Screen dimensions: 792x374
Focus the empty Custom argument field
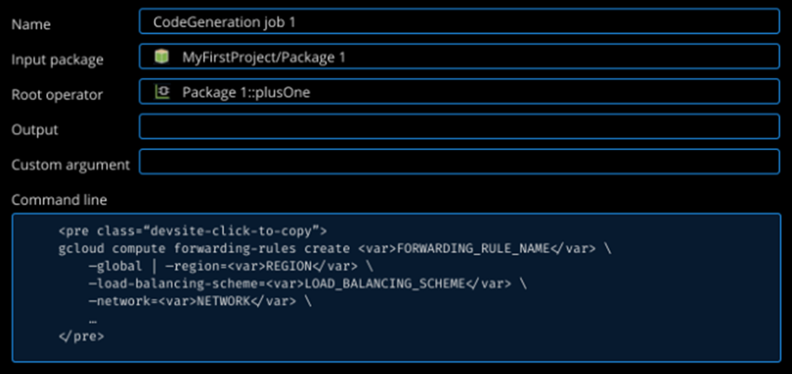[459, 162]
